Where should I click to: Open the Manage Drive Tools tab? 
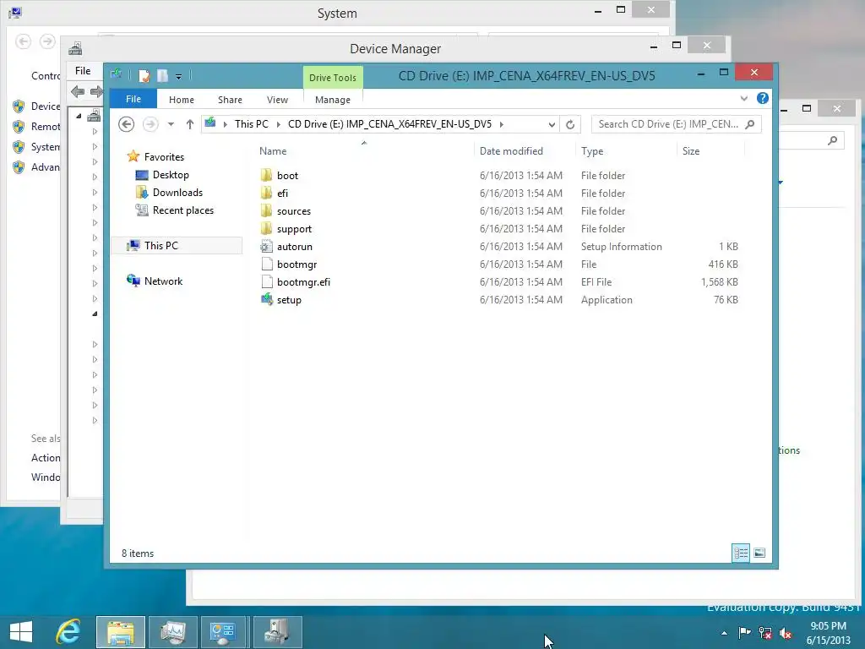[x=333, y=100]
